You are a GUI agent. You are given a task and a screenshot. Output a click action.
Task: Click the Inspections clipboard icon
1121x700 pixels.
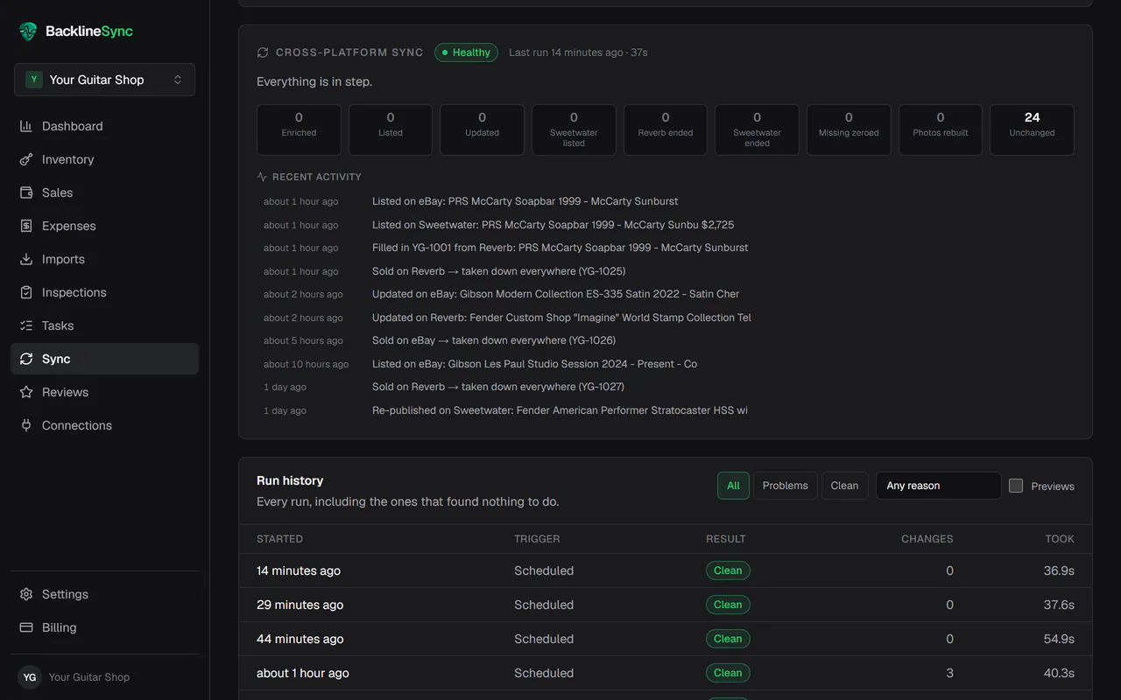[26, 292]
